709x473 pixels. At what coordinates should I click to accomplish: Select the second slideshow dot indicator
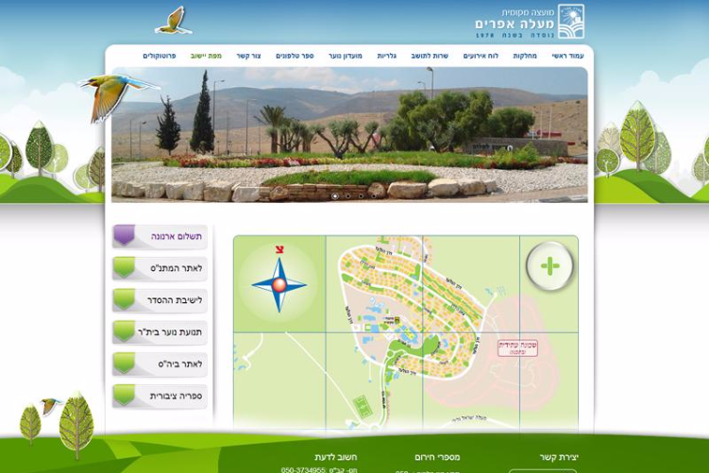click(x=347, y=196)
